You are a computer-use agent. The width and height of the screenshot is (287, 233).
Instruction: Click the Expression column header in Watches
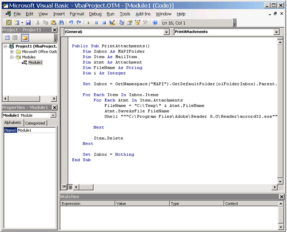(88, 204)
